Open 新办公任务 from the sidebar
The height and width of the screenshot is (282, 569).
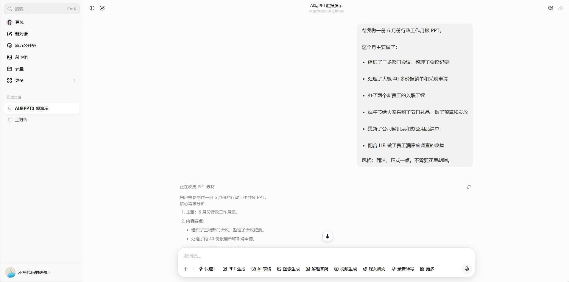[x=42, y=46]
